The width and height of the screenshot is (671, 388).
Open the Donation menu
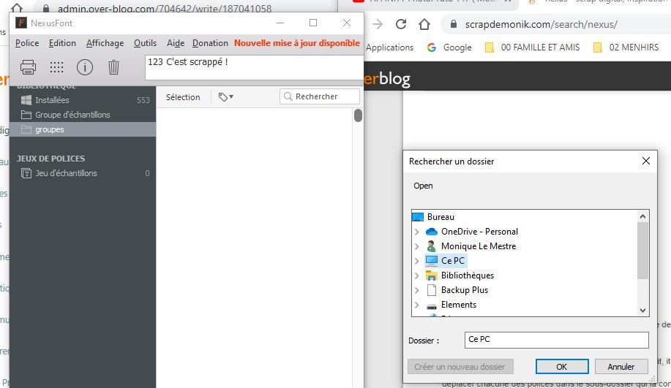click(x=210, y=43)
